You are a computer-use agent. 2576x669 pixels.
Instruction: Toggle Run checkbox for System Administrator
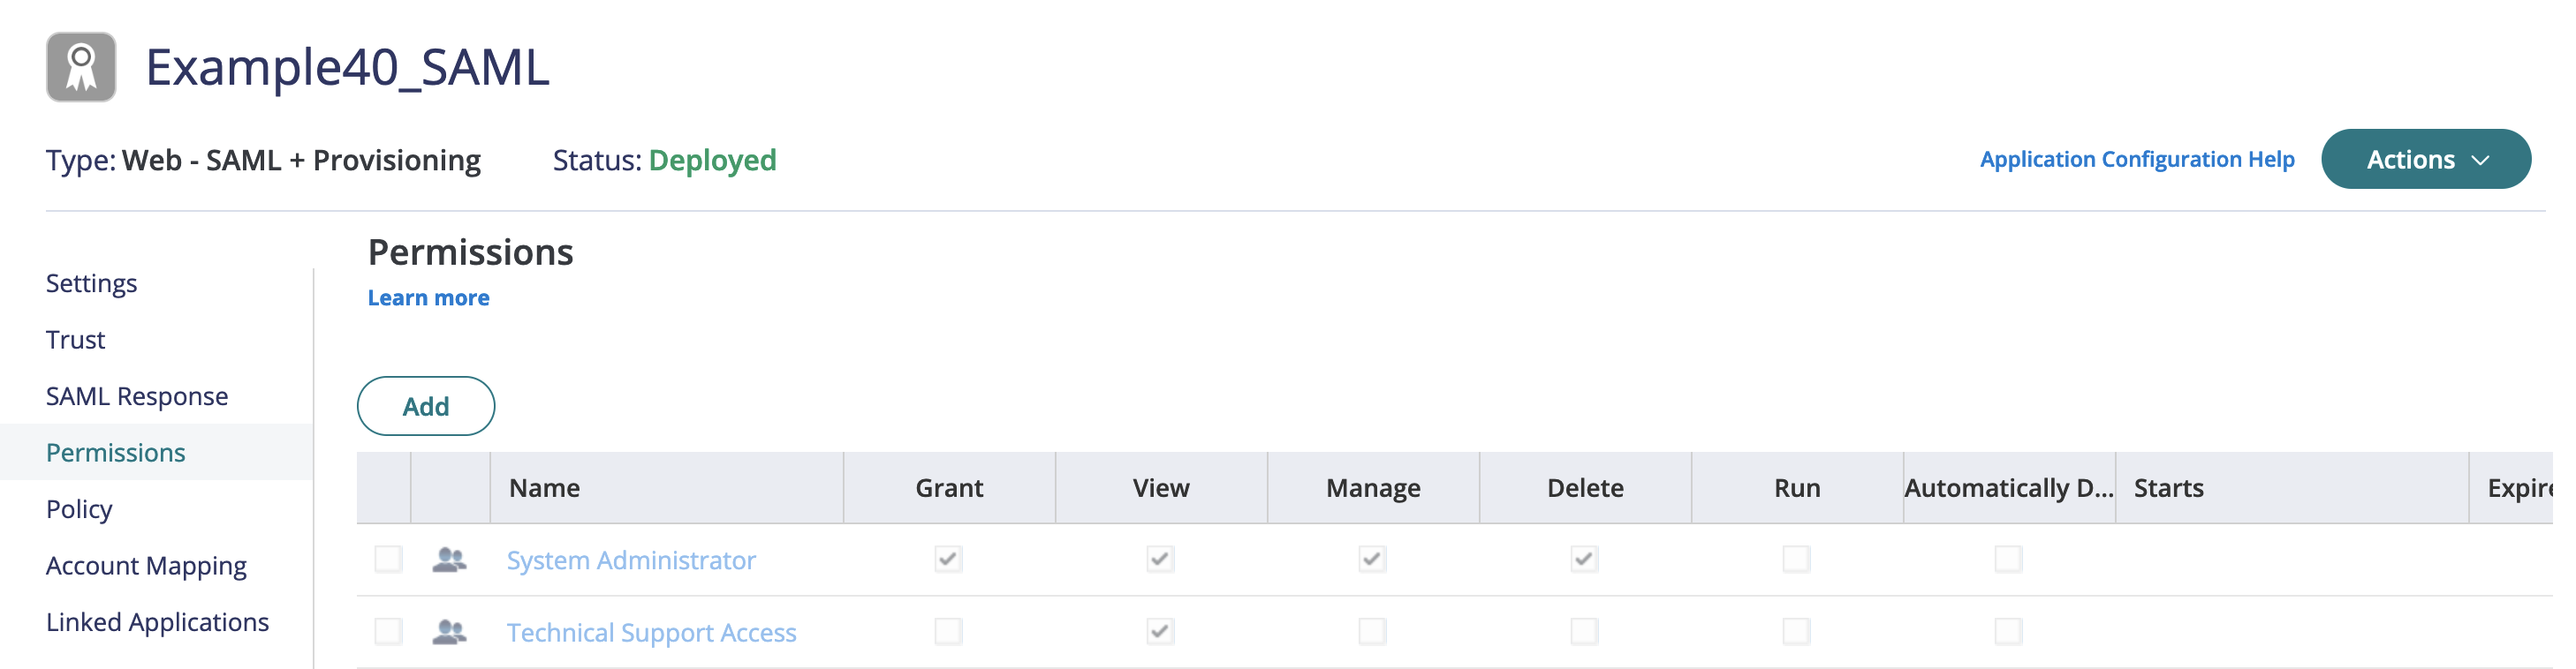click(1796, 560)
